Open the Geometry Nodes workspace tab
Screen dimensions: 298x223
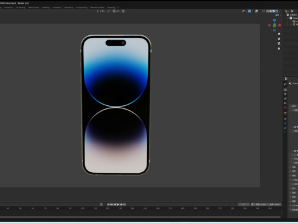tap(97, 7)
